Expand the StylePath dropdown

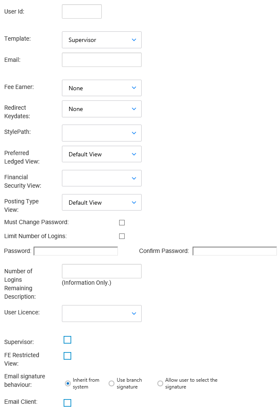pyautogui.click(x=102, y=133)
